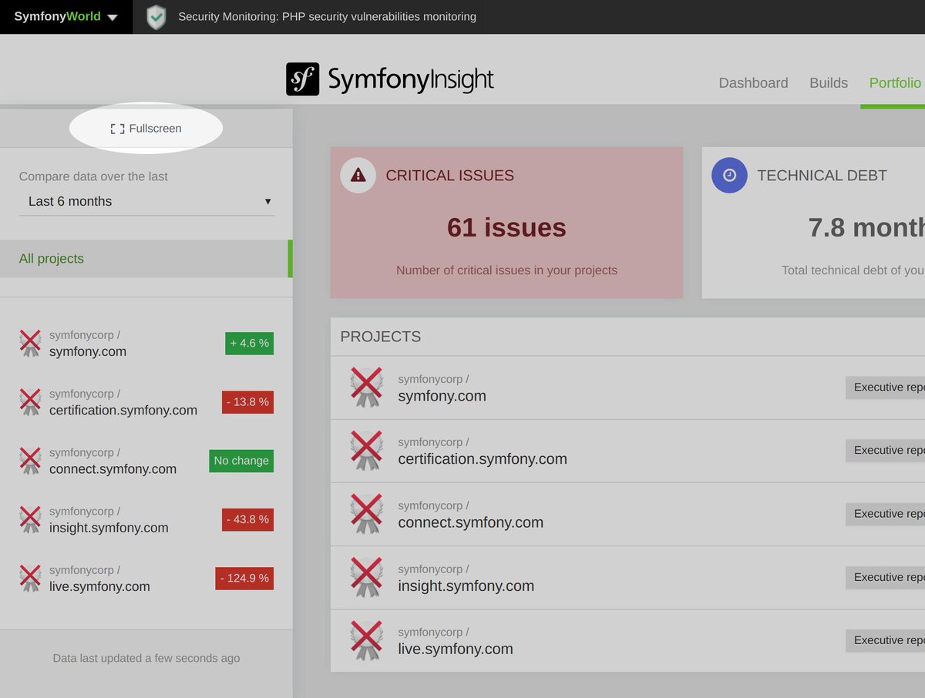This screenshot has width=925, height=698.
Task: Click the - 43.8 % badge
Action: (x=247, y=519)
